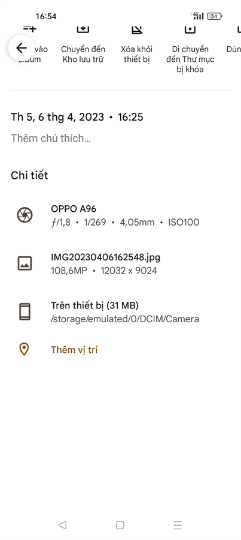Tap the Xóa khỏi thiết bị icon
241x540 pixels.
(136, 29)
